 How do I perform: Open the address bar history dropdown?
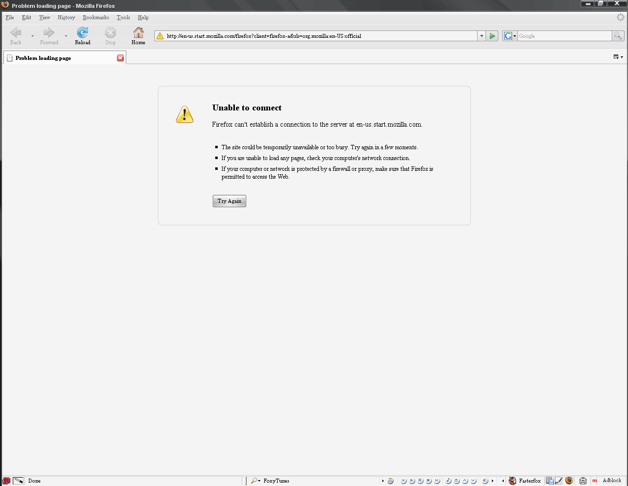pyautogui.click(x=482, y=36)
